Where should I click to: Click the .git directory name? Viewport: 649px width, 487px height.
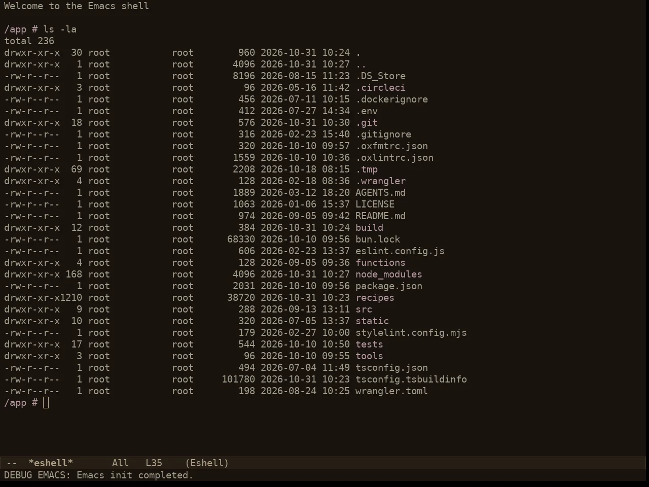(x=367, y=123)
